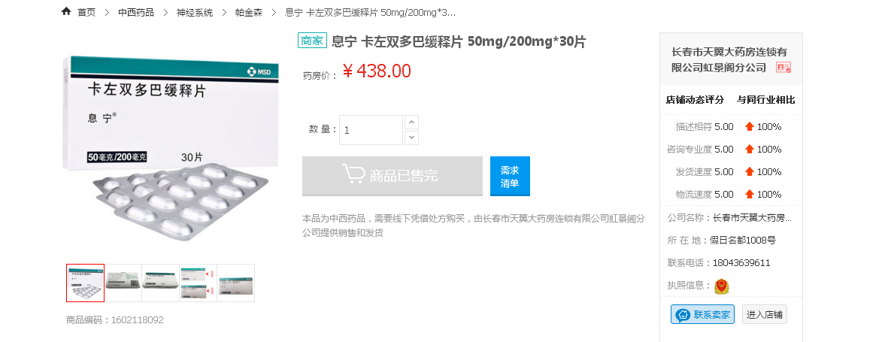Click the quantity input field
This screenshot has height=342, width=882.
371,130
